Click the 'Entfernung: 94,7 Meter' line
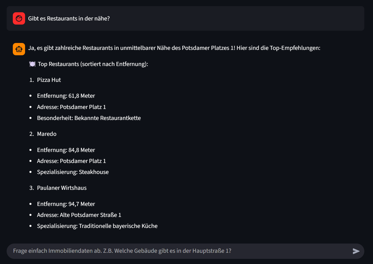Screen dimensions: 373x264 (66, 204)
